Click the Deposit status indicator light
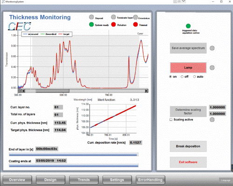 click(91, 17)
